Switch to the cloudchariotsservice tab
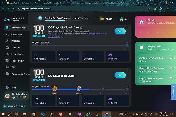 click(x=21, y=3)
